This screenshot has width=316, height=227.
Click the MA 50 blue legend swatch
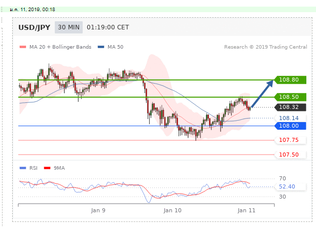[x=101, y=47]
